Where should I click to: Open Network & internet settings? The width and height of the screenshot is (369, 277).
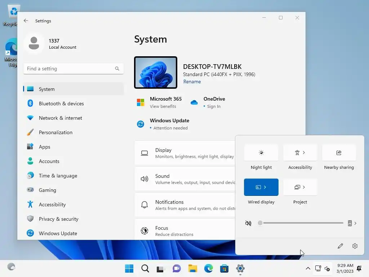[74, 118]
